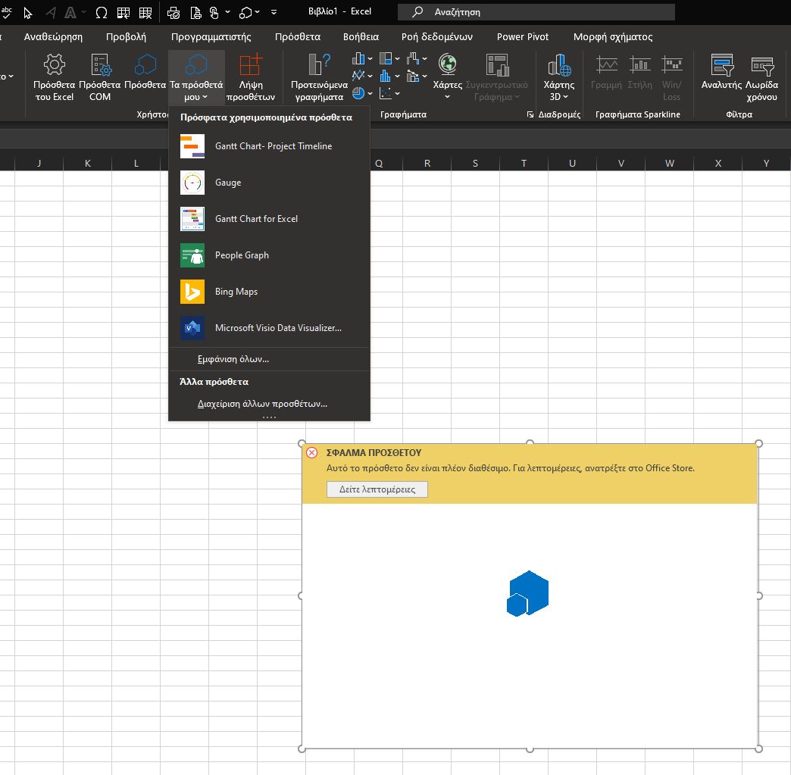Open the Πρόσθετα COM add-ins icon
Viewport: 791px width, 775px height.
100,64
